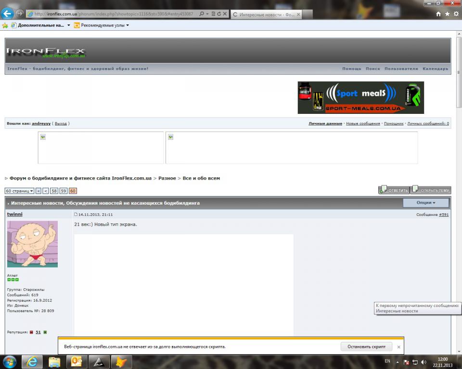Click the browser Back arrow button

pos(8,13)
